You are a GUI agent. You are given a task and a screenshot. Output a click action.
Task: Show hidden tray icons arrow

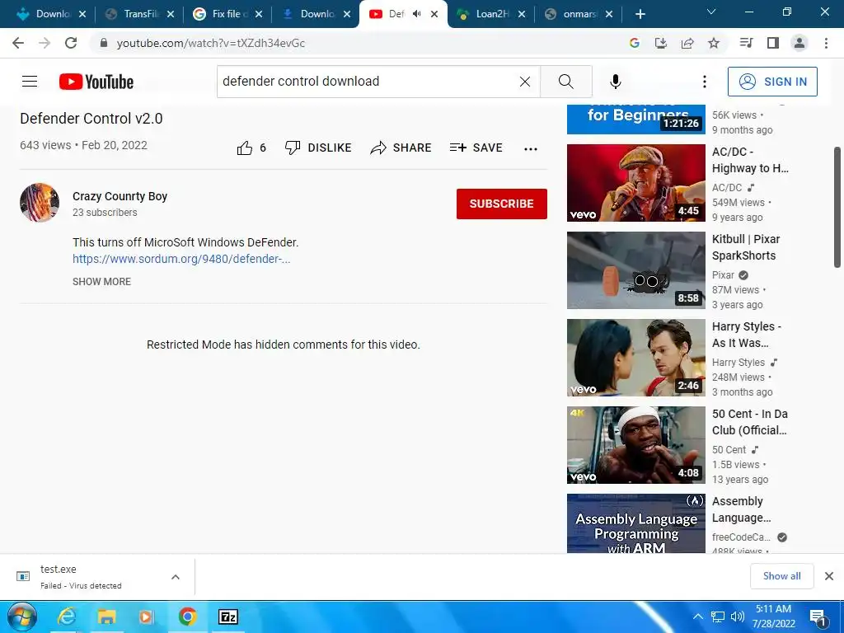coord(697,617)
